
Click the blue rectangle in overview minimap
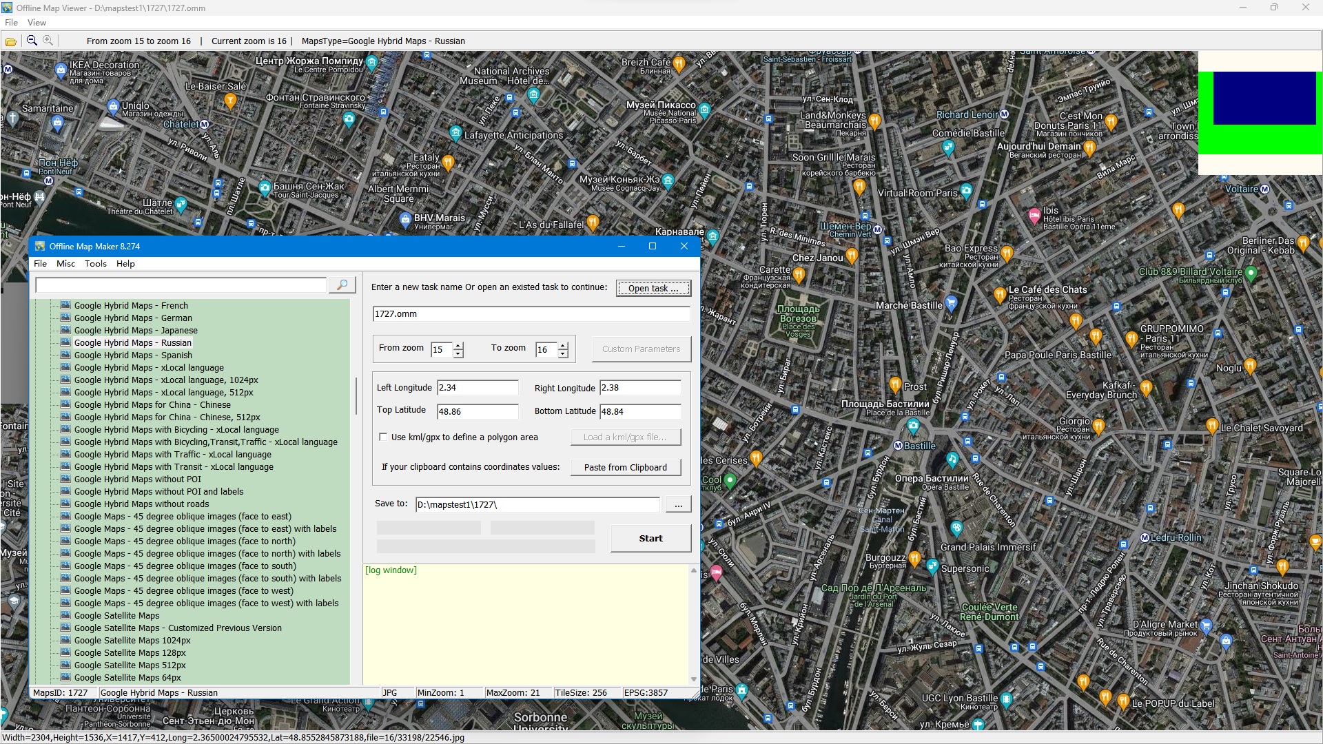(x=1264, y=99)
